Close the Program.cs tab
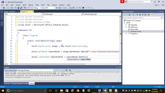165x93 pixels. point(32,11)
